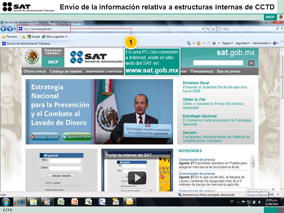Go back with the browser Back arrow
The width and height of the screenshot is (284, 213).
click(4, 29)
